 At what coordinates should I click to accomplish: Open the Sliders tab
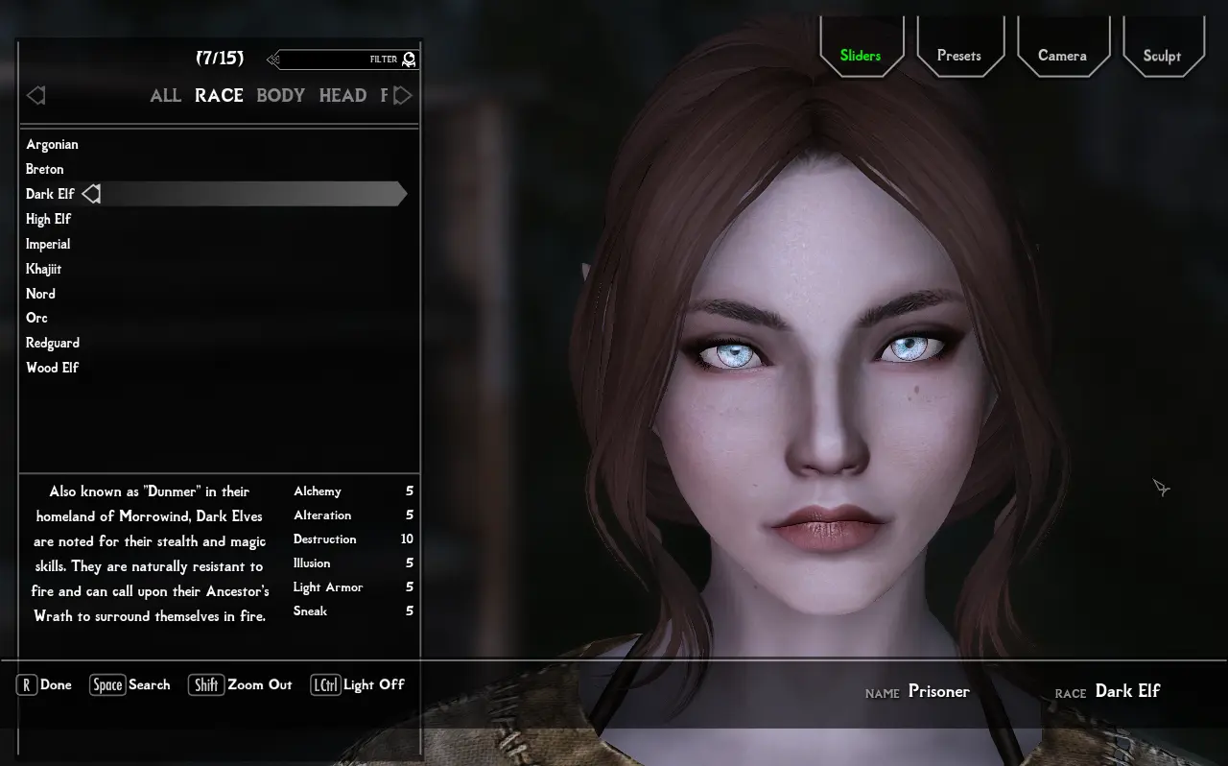tap(861, 56)
